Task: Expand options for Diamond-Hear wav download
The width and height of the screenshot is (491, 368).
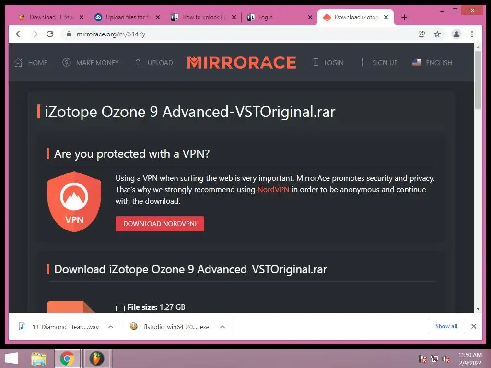Action: (111, 327)
